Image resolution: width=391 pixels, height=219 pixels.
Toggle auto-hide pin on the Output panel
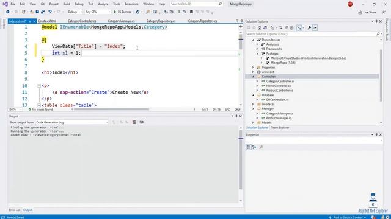[236, 116]
